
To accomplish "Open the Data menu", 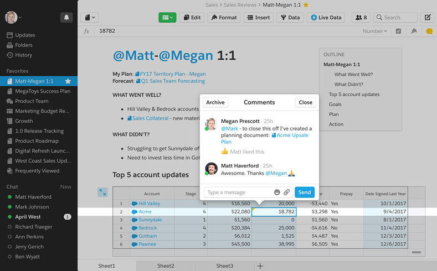I will (x=290, y=18).
